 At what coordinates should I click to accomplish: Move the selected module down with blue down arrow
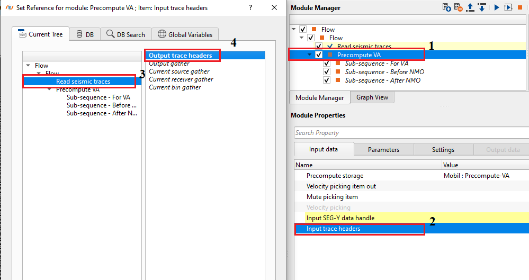click(x=482, y=7)
